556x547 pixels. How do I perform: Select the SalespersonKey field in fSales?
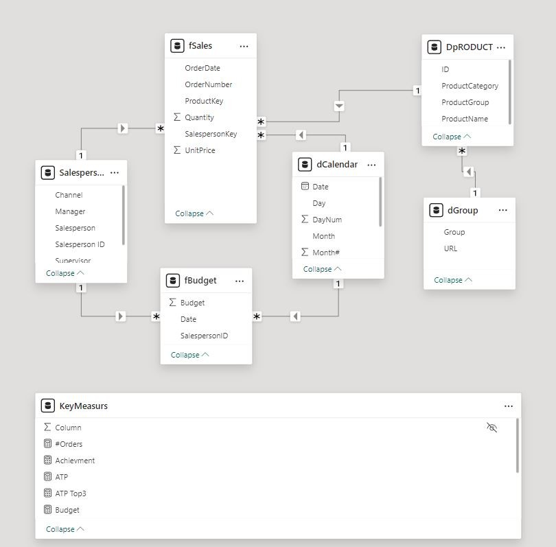[x=211, y=134]
